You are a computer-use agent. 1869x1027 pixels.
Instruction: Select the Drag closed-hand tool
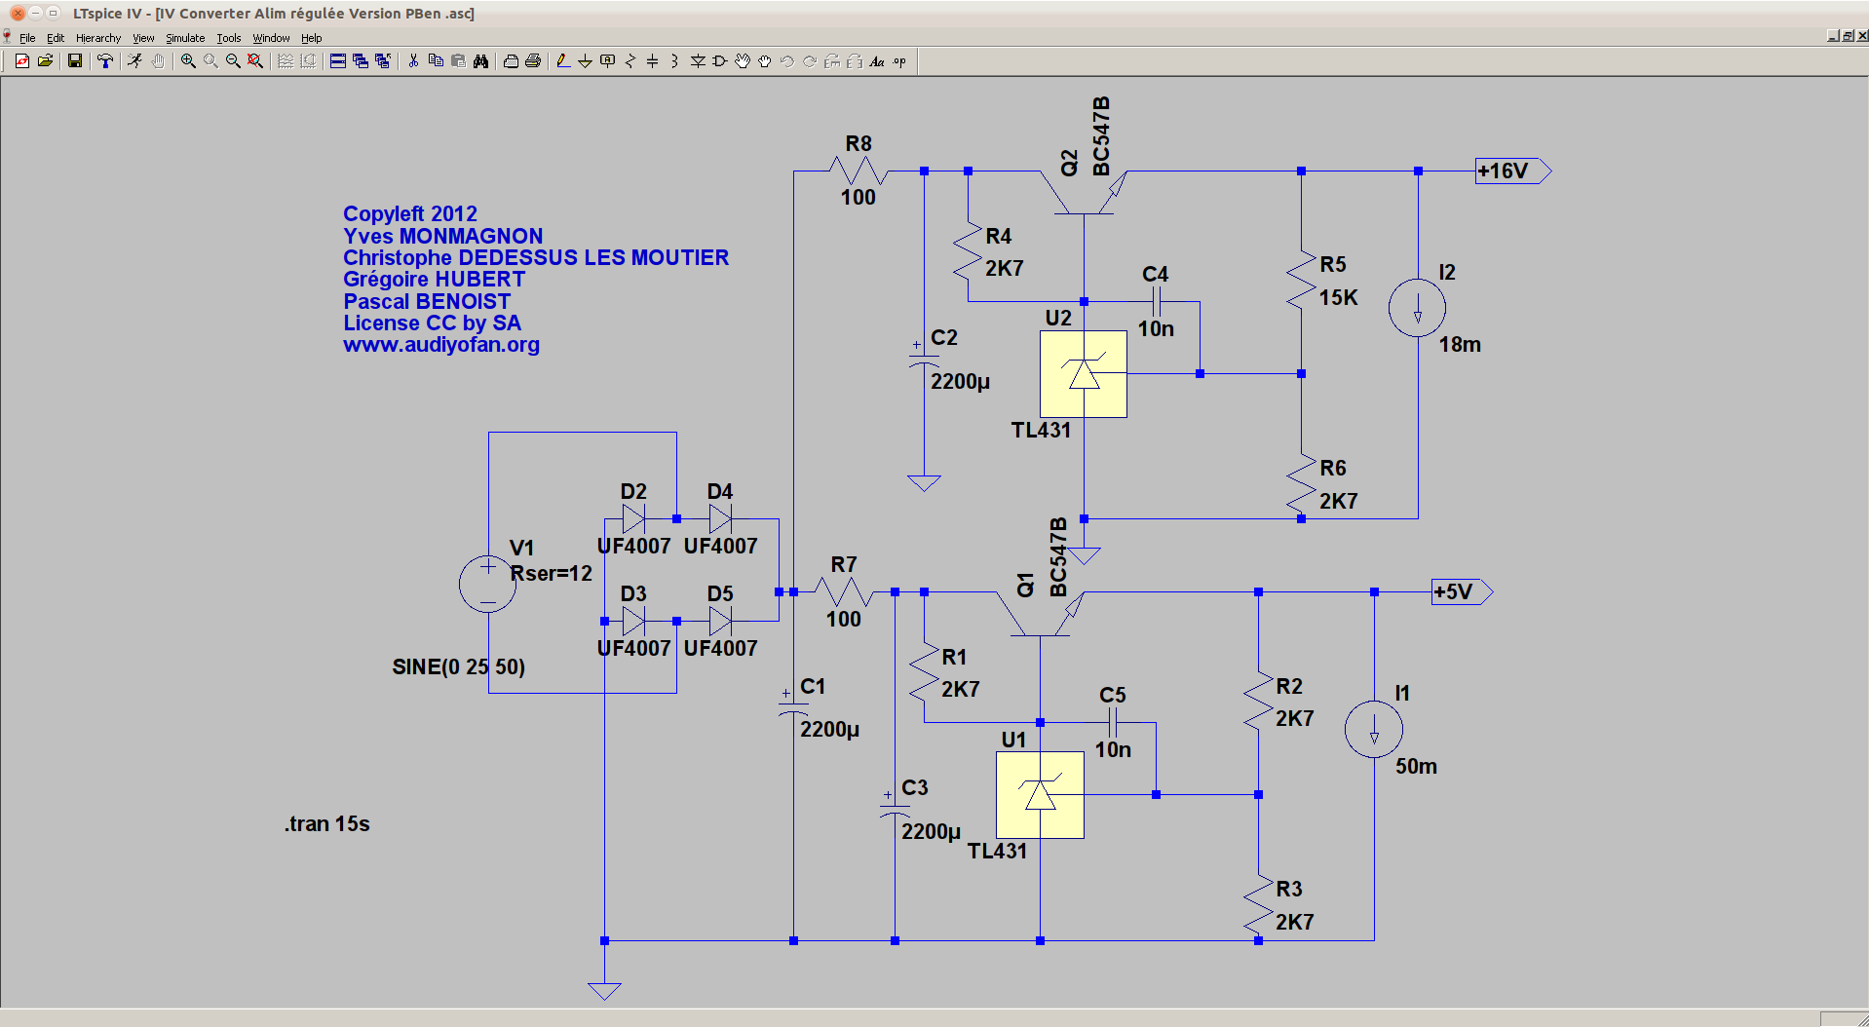click(765, 60)
